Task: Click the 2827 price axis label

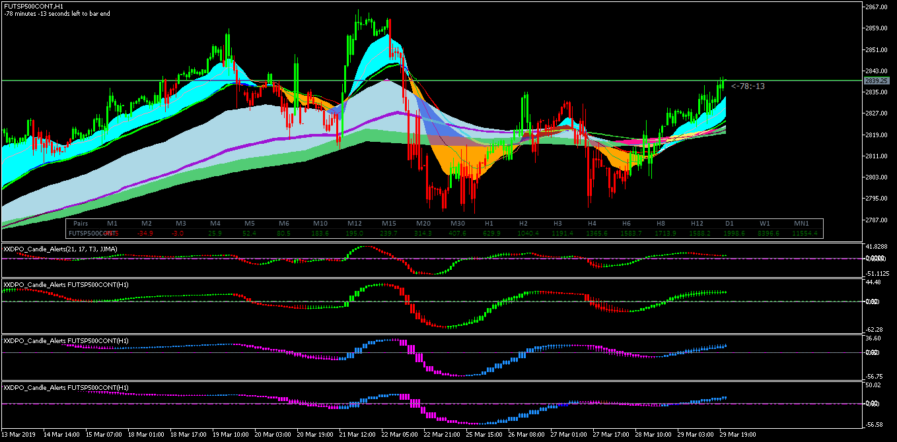Action: coord(876,113)
